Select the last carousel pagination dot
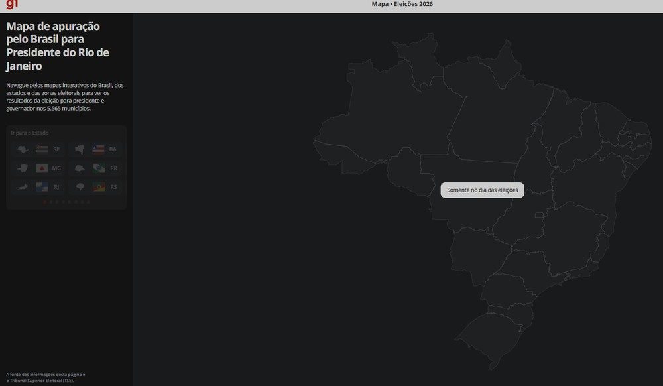 pos(88,202)
